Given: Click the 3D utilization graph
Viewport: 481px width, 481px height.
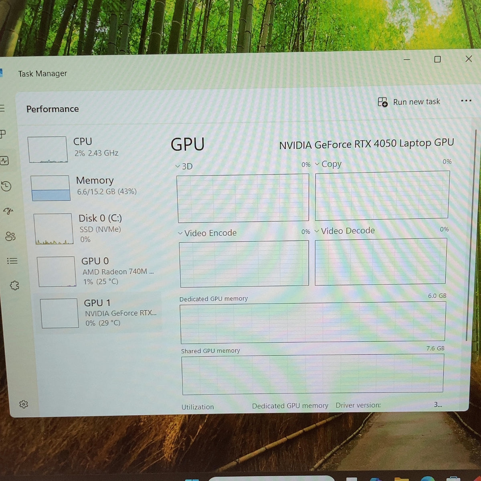Looking at the screenshot, I should point(243,198).
